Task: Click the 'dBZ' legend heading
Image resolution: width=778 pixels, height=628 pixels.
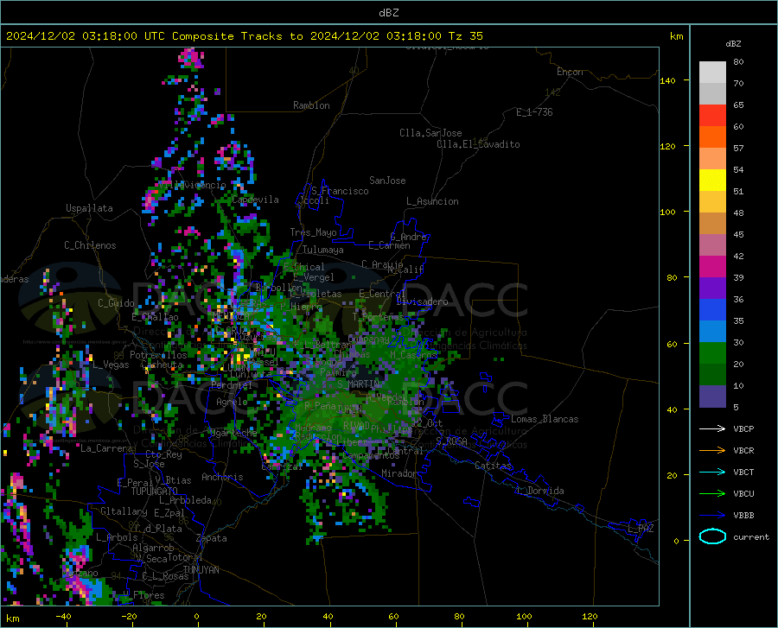Action: pos(733,43)
